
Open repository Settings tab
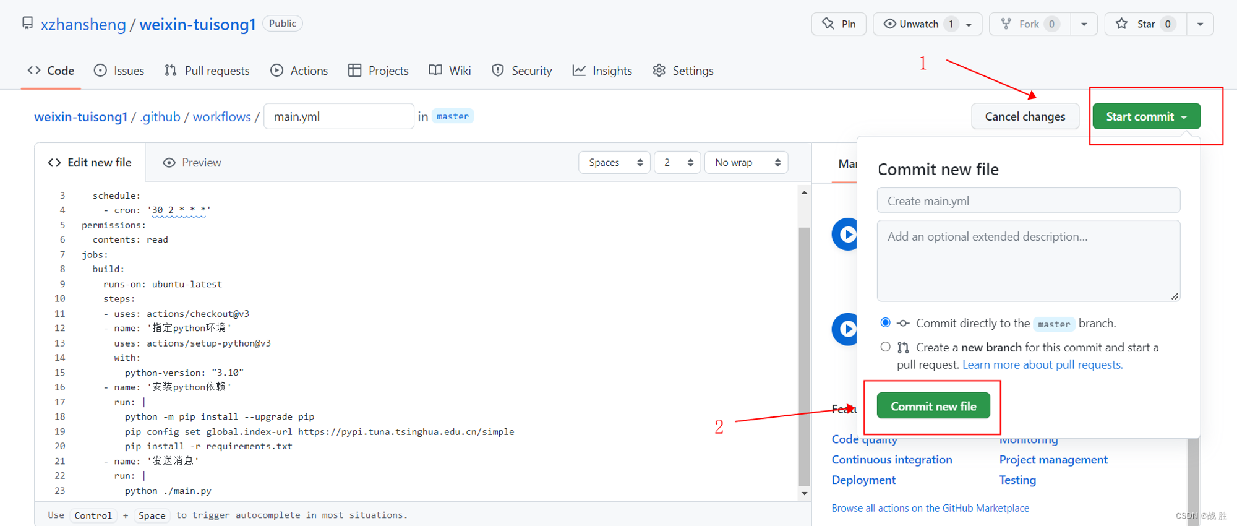click(x=683, y=71)
